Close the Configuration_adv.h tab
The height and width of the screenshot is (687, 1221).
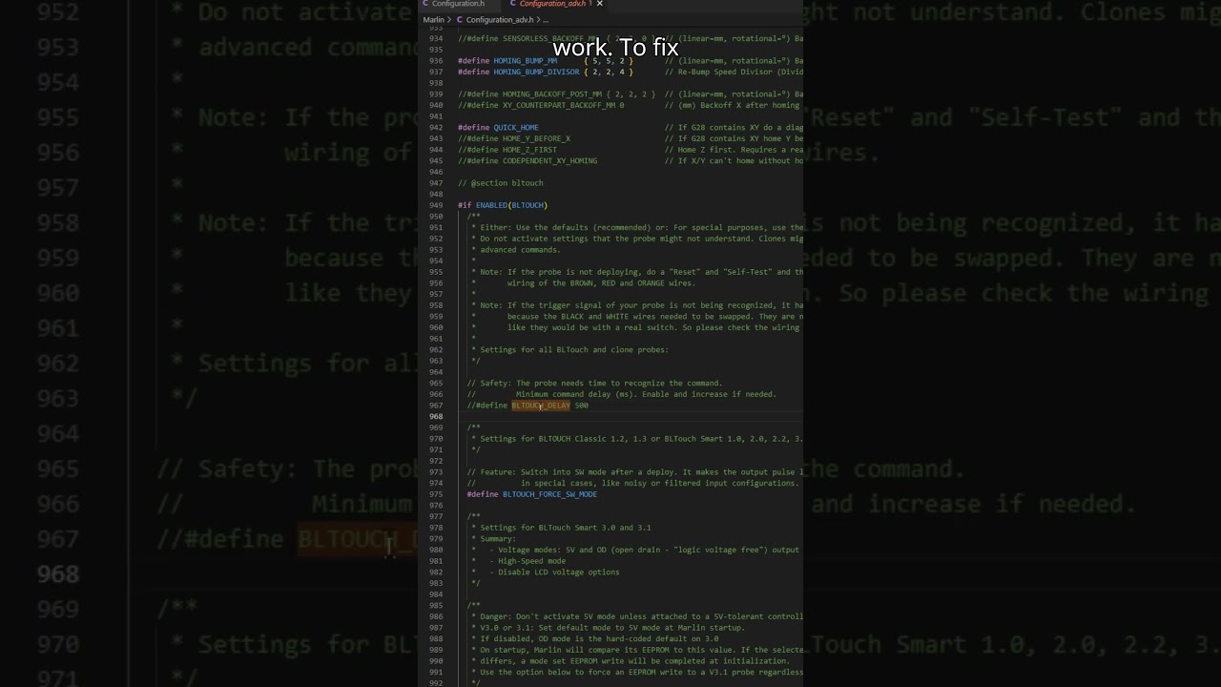[x=599, y=4]
